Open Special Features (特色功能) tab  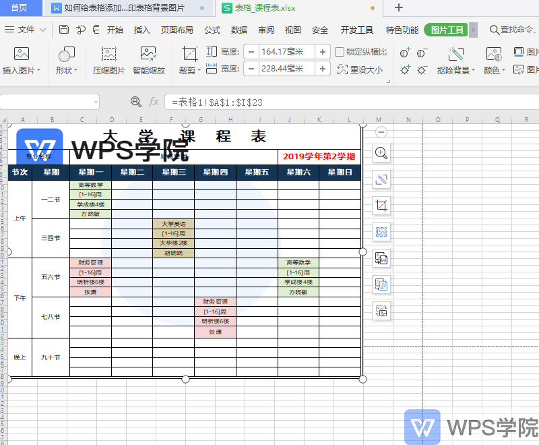[x=402, y=30]
